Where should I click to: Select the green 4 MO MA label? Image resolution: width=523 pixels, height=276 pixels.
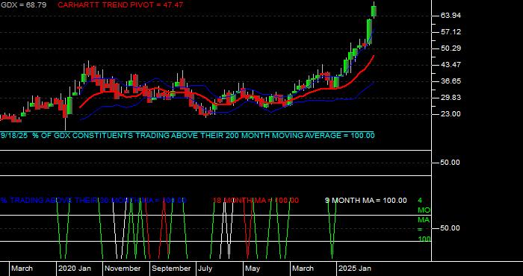point(424,220)
